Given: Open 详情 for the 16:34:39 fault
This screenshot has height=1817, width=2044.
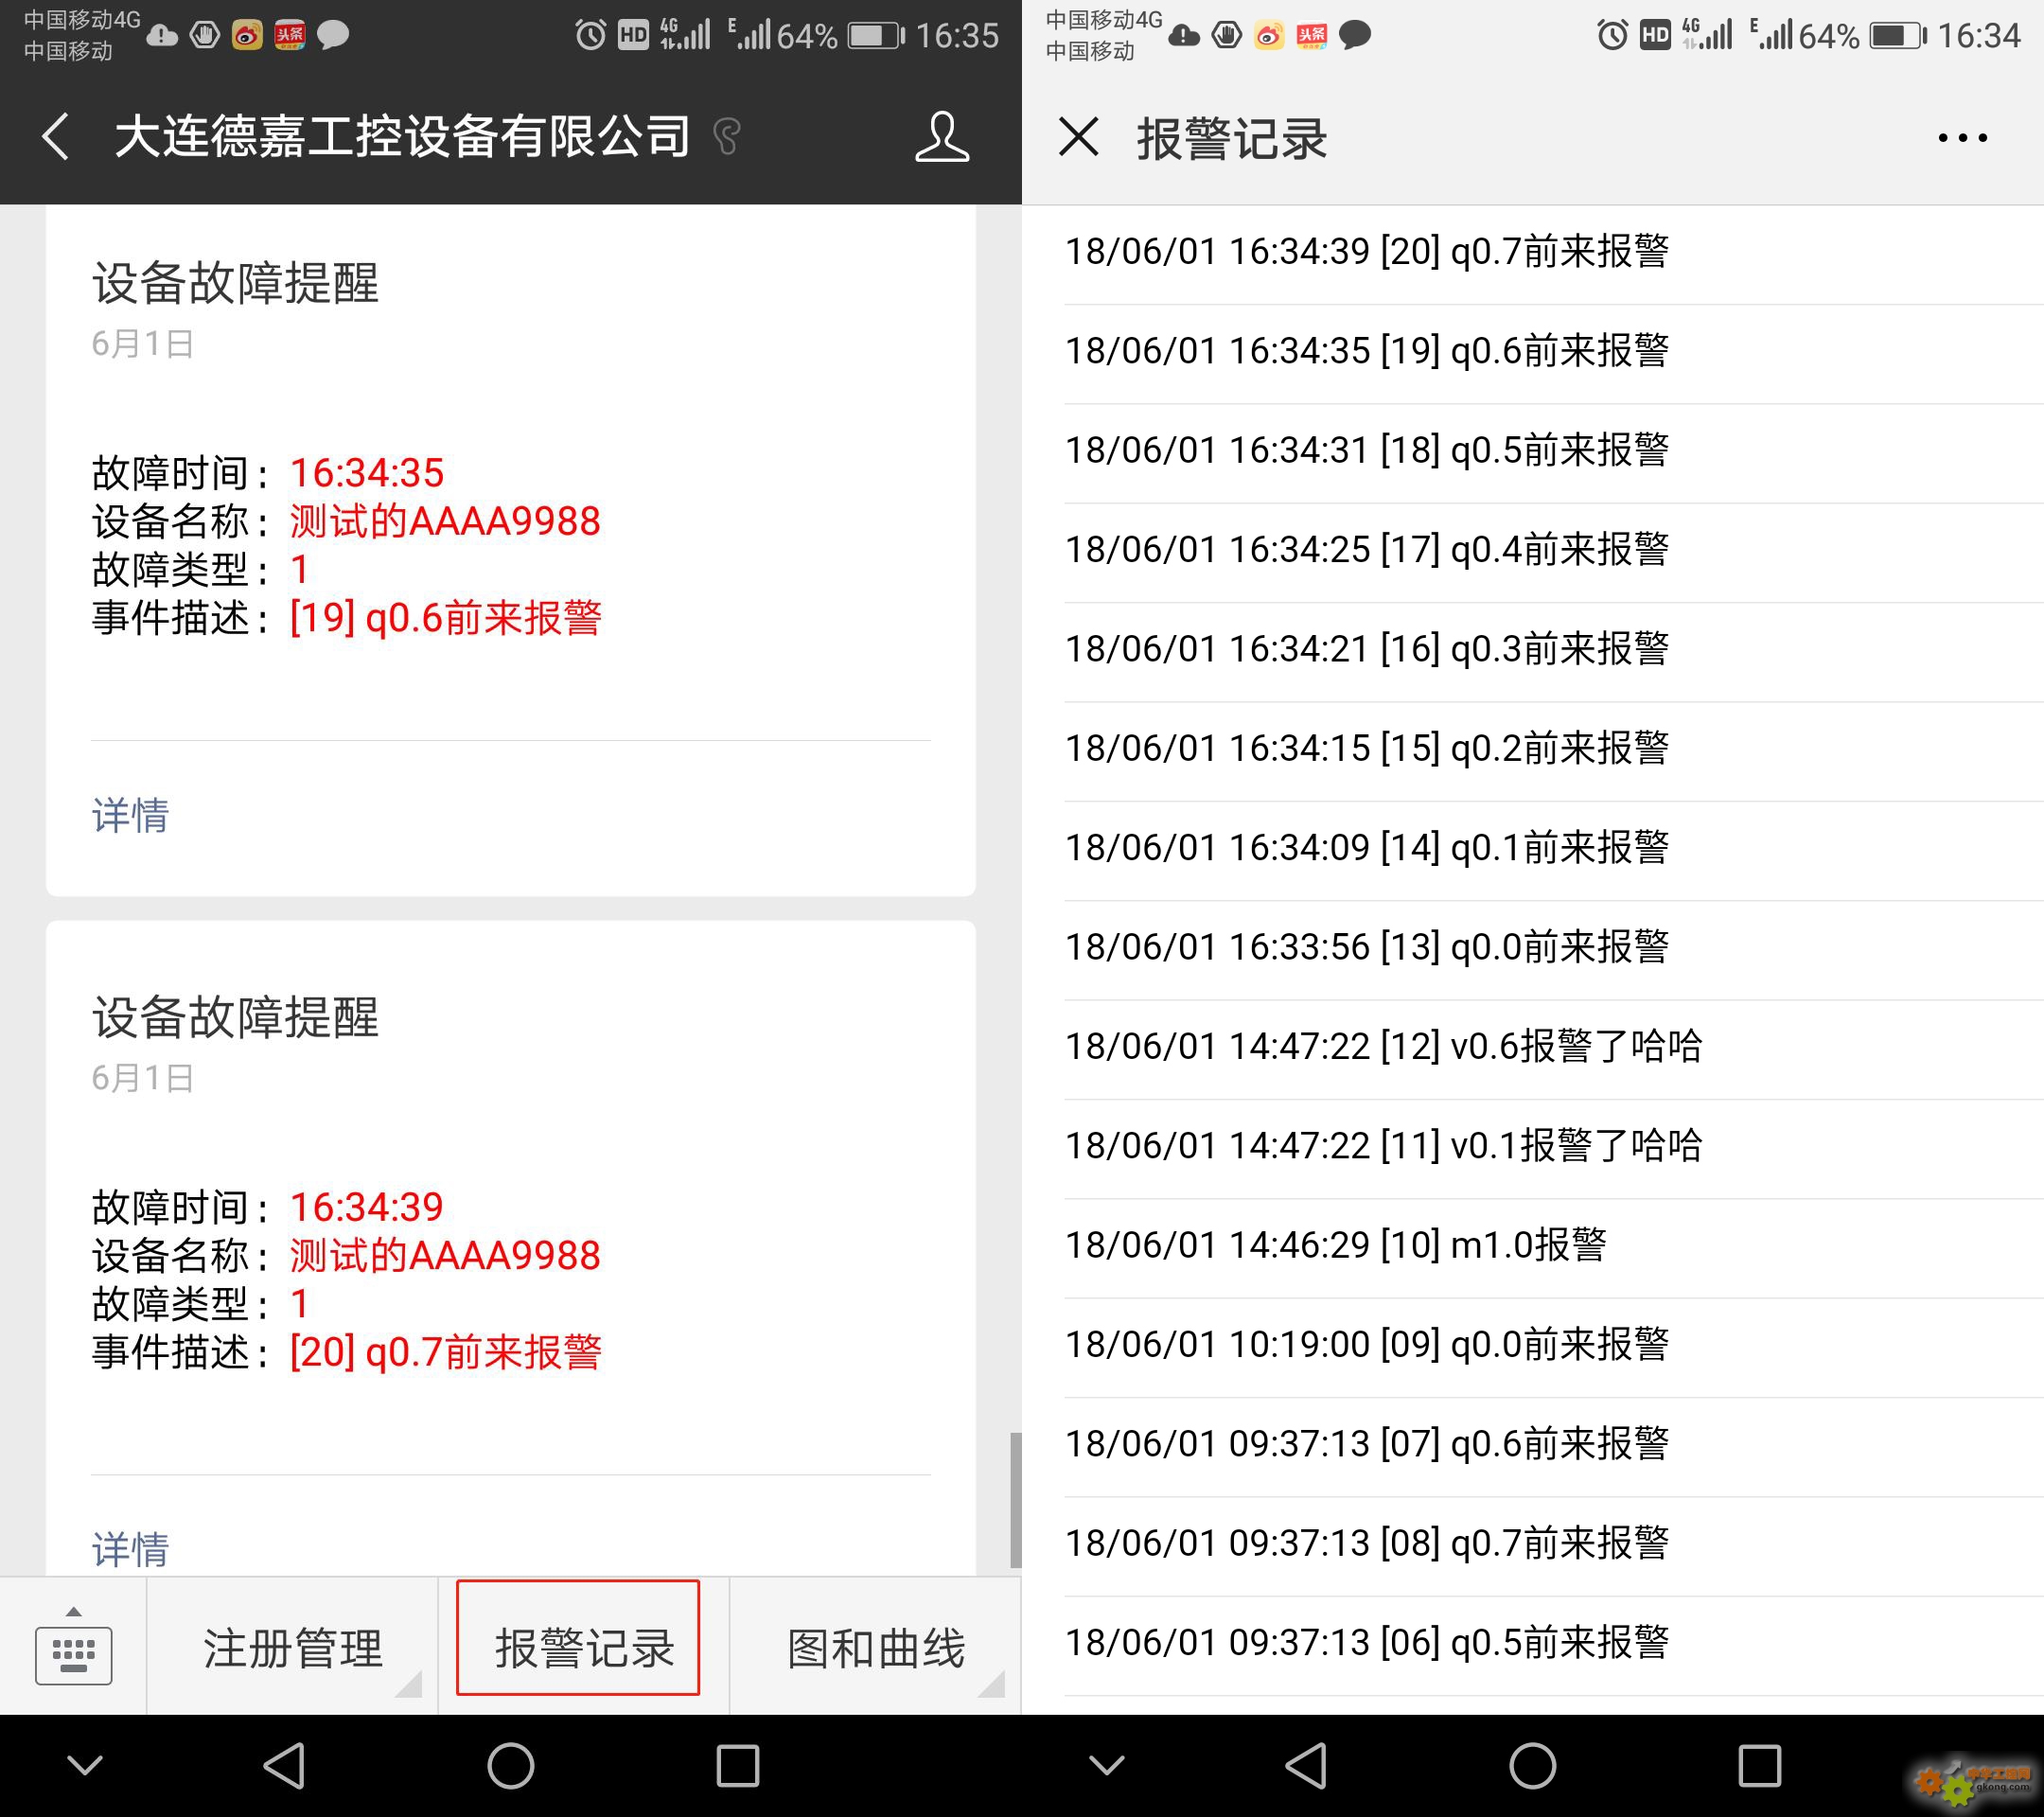Looking at the screenshot, I should pos(130,1549).
